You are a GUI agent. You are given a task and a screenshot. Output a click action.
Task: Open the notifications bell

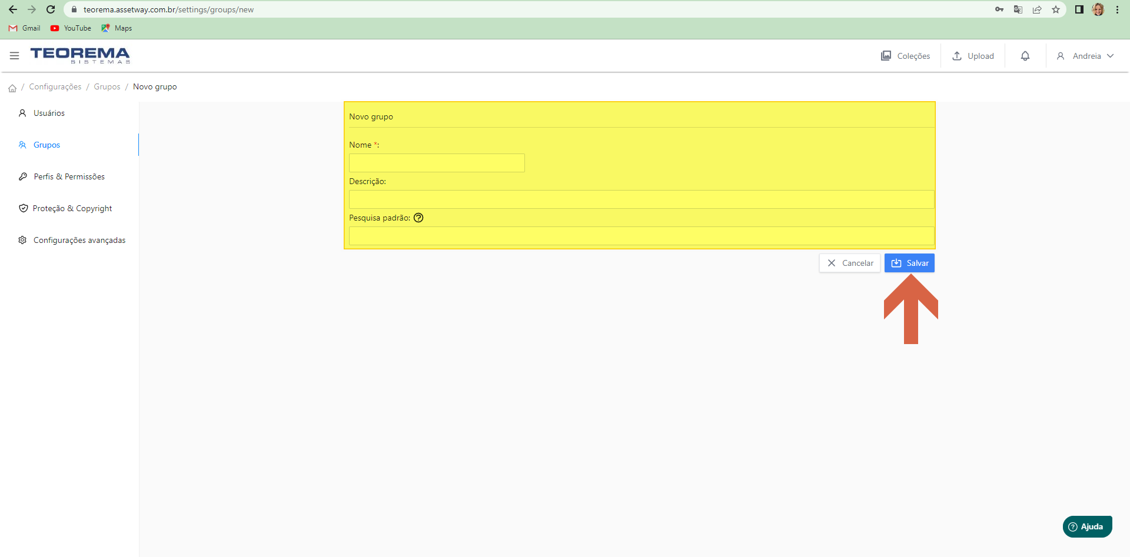click(x=1025, y=56)
